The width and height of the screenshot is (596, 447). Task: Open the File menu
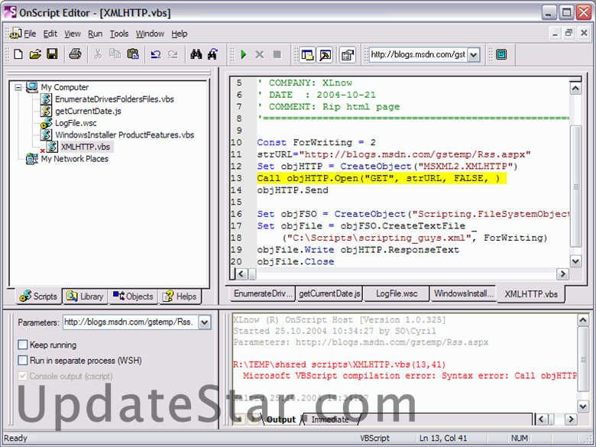[30, 34]
